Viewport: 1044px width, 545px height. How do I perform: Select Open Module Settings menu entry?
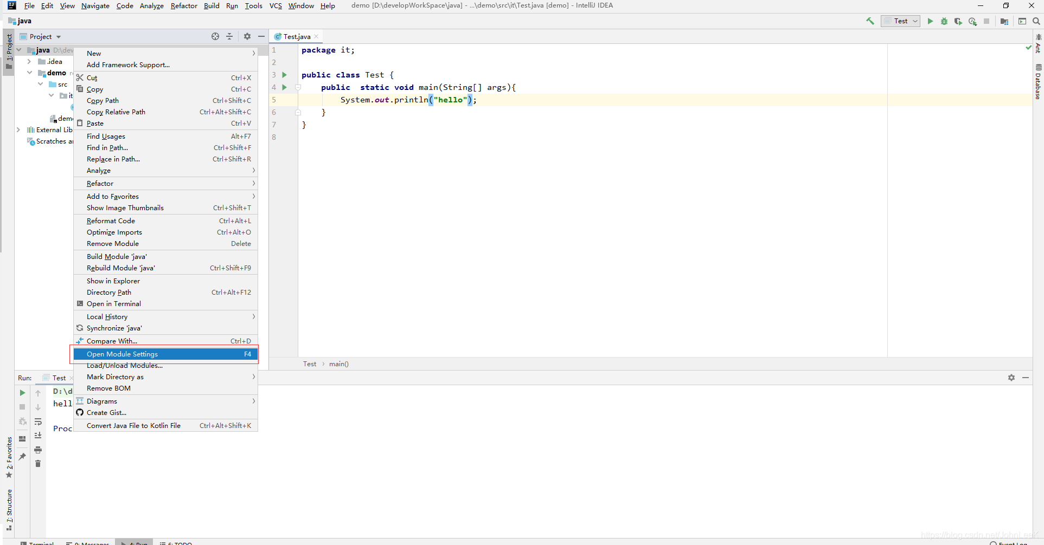(x=122, y=354)
